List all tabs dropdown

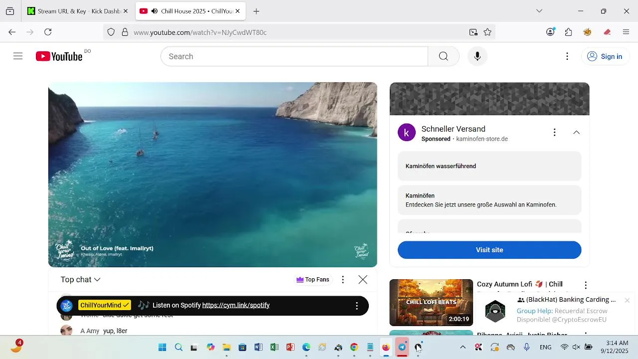click(539, 11)
